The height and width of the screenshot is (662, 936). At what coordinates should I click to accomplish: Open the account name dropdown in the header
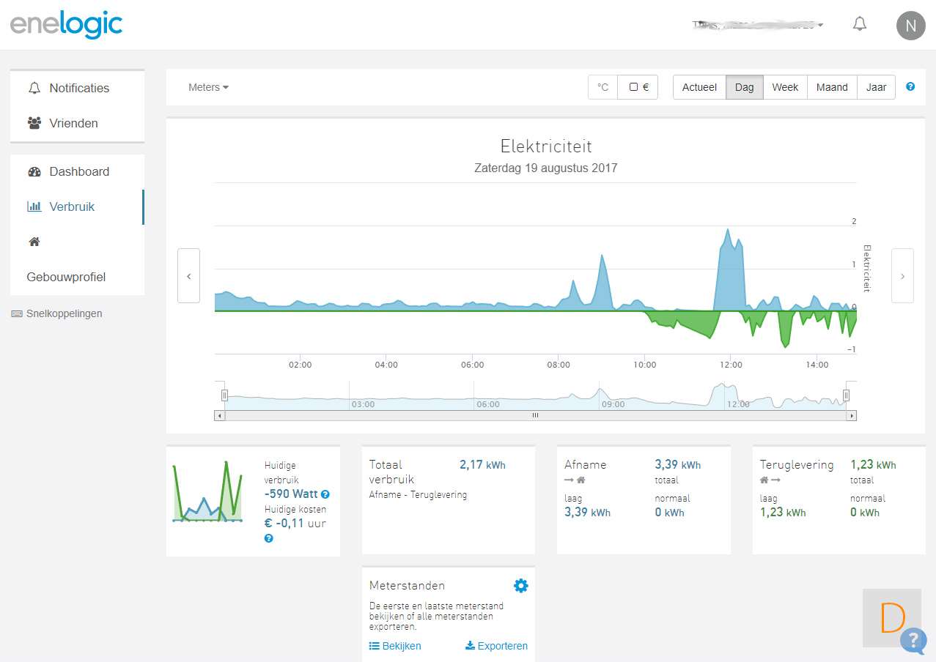coord(758,25)
